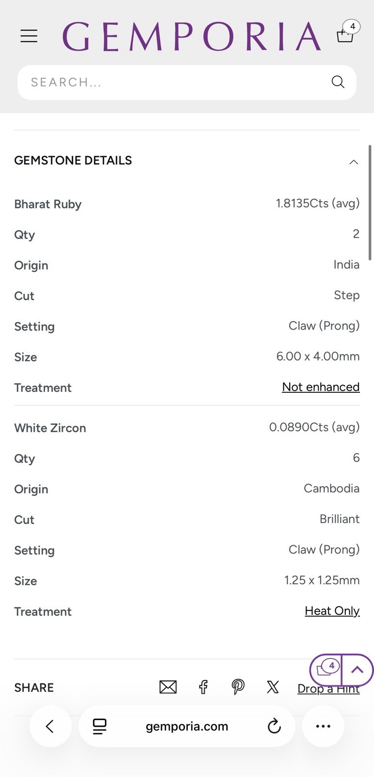Screen dimensions: 374x777
Task: Share on X icon
Action: 273,687
